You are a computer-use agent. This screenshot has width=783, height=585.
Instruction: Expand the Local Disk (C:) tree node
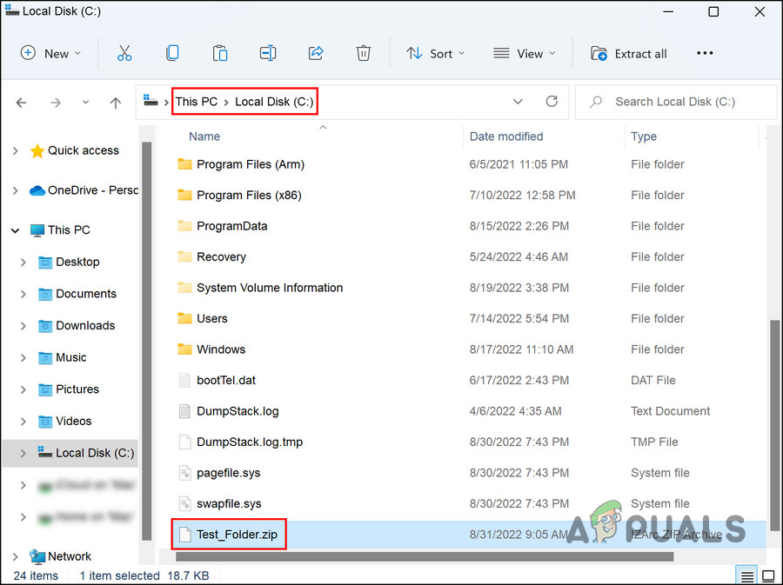pyautogui.click(x=23, y=453)
